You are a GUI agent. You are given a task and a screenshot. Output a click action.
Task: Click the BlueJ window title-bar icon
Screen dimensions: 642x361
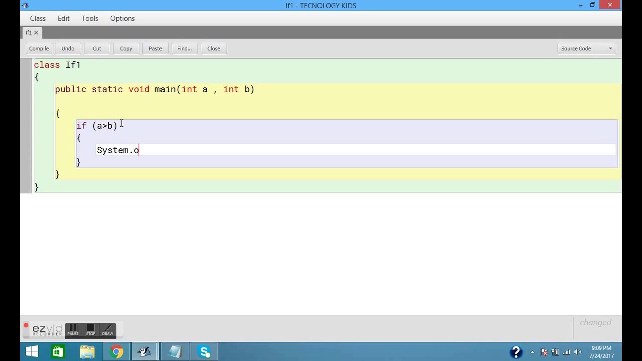(25, 5)
